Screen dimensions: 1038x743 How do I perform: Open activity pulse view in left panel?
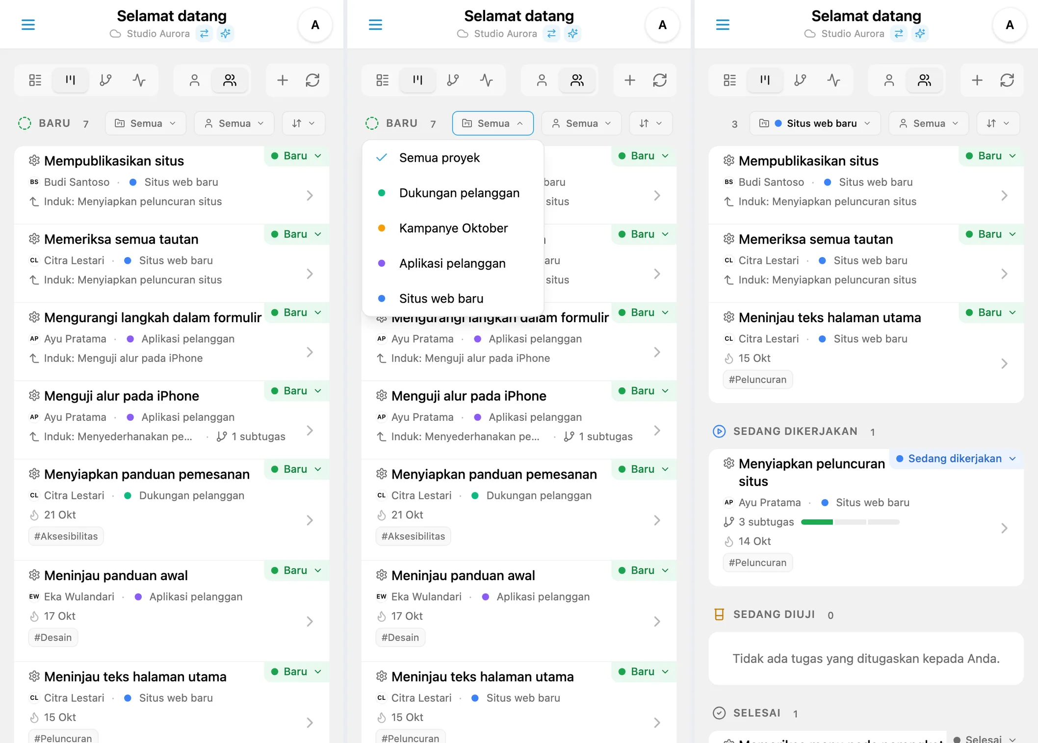[x=139, y=80]
